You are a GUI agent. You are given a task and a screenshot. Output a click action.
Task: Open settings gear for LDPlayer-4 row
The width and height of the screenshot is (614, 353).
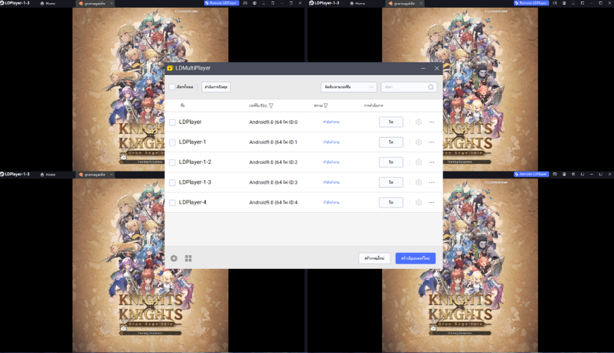419,202
